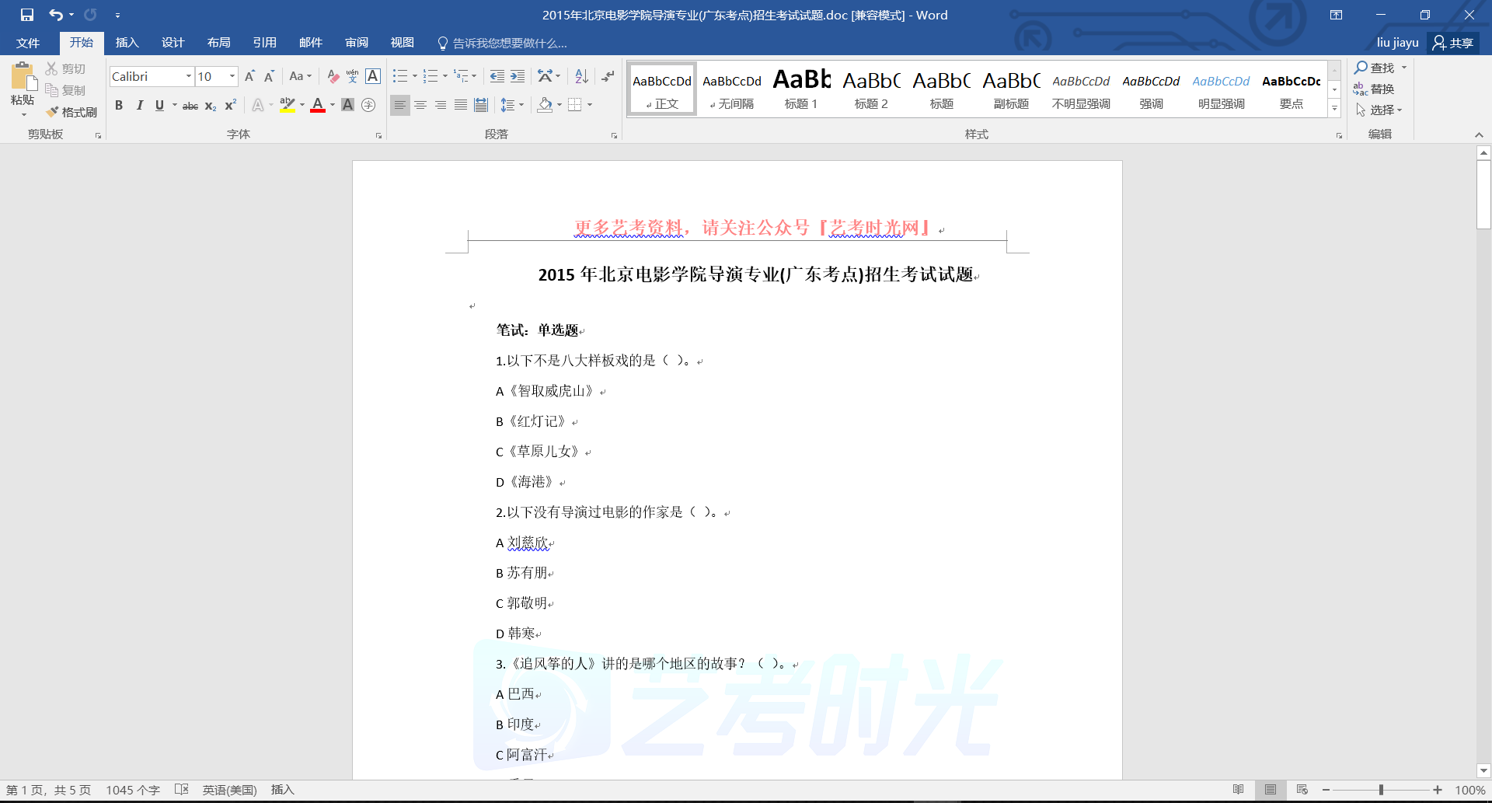The height and width of the screenshot is (803, 1492).
Task: Click the zoom slider handle
Action: (1381, 790)
